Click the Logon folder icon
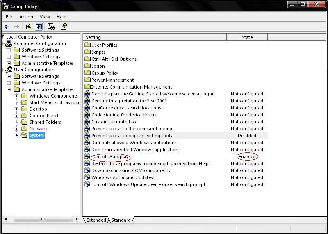This screenshot has height=234, width=328. [x=87, y=66]
